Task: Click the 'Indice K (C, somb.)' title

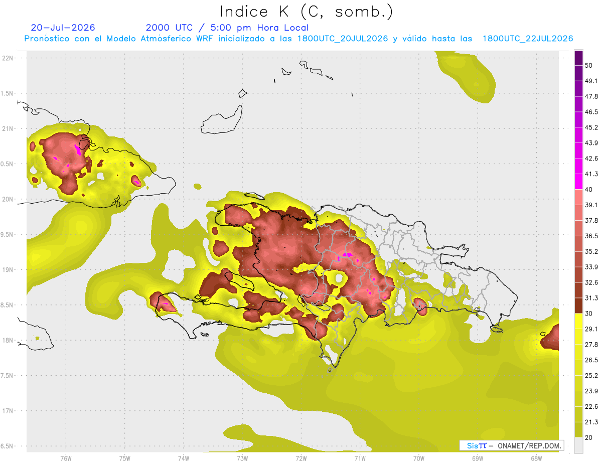Action: click(x=307, y=12)
